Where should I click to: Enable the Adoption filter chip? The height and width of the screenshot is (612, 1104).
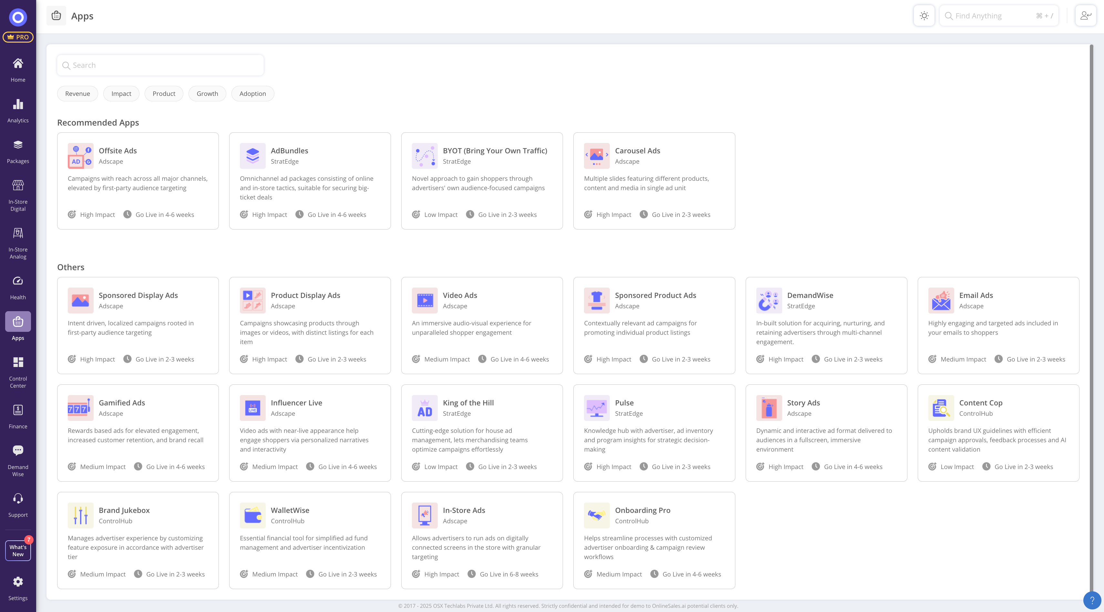tap(252, 93)
